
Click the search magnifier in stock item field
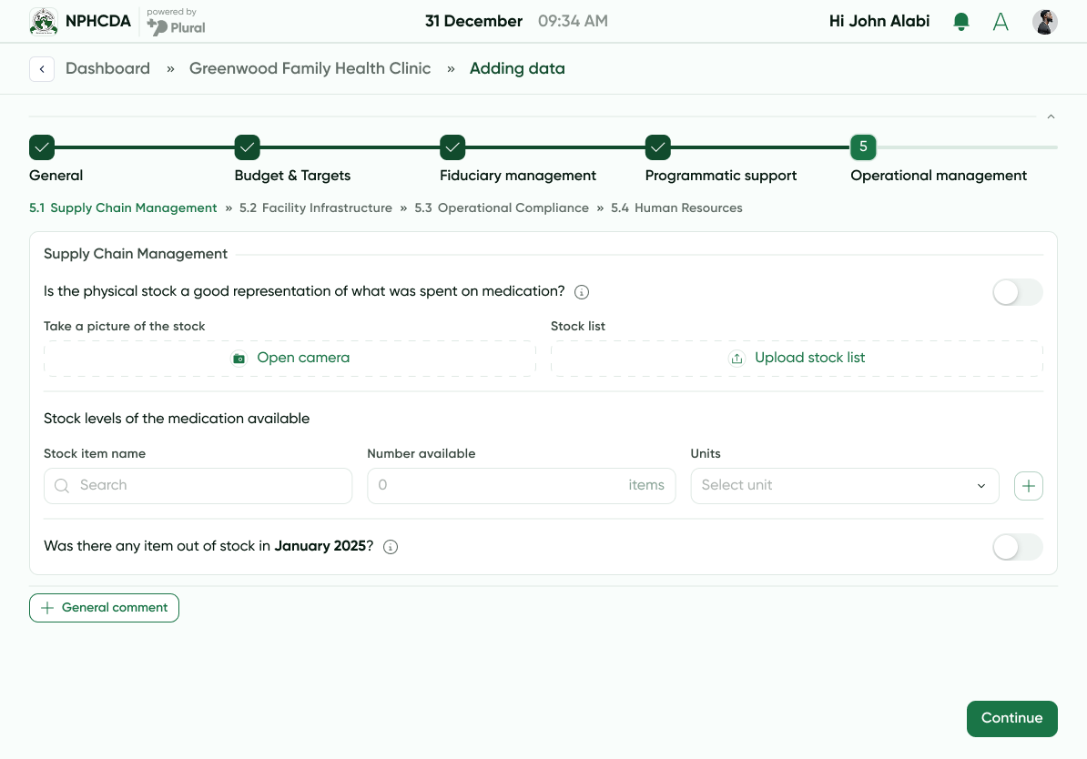coord(62,486)
